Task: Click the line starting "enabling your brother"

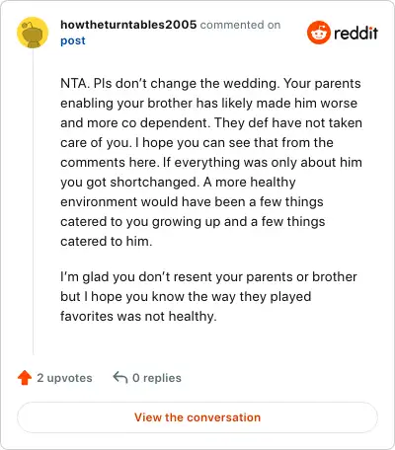Action: click(208, 104)
